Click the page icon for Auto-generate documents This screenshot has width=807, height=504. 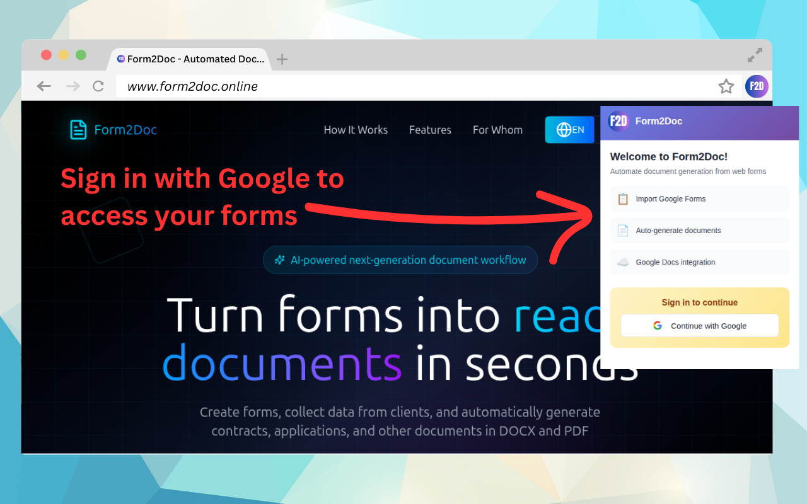coord(623,231)
